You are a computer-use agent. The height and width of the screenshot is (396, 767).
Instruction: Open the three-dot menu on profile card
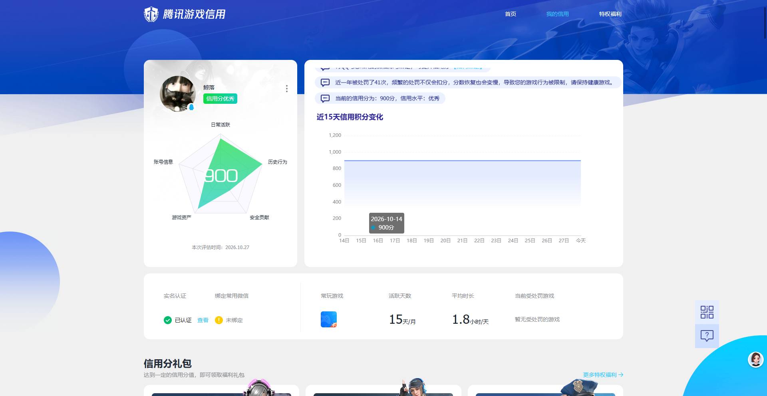[x=286, y=89]
